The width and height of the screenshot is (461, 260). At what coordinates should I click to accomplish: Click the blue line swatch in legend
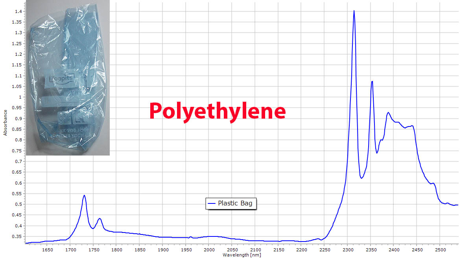coord(212,203)
